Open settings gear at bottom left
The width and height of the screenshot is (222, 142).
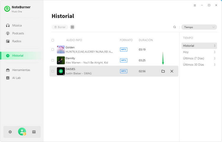(10, 132)
